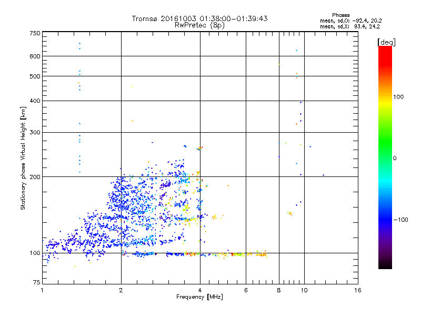This screenshot has width=421, height=316.
Task: Click the x-axis '4' tick label
Action: 200,290
